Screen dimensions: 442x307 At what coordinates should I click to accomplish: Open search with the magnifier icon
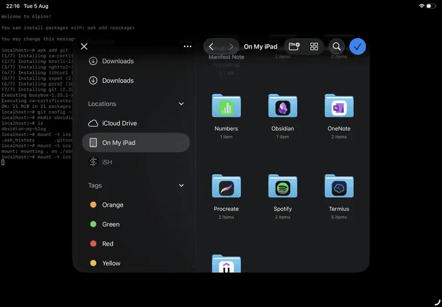(x=336, y=46)
